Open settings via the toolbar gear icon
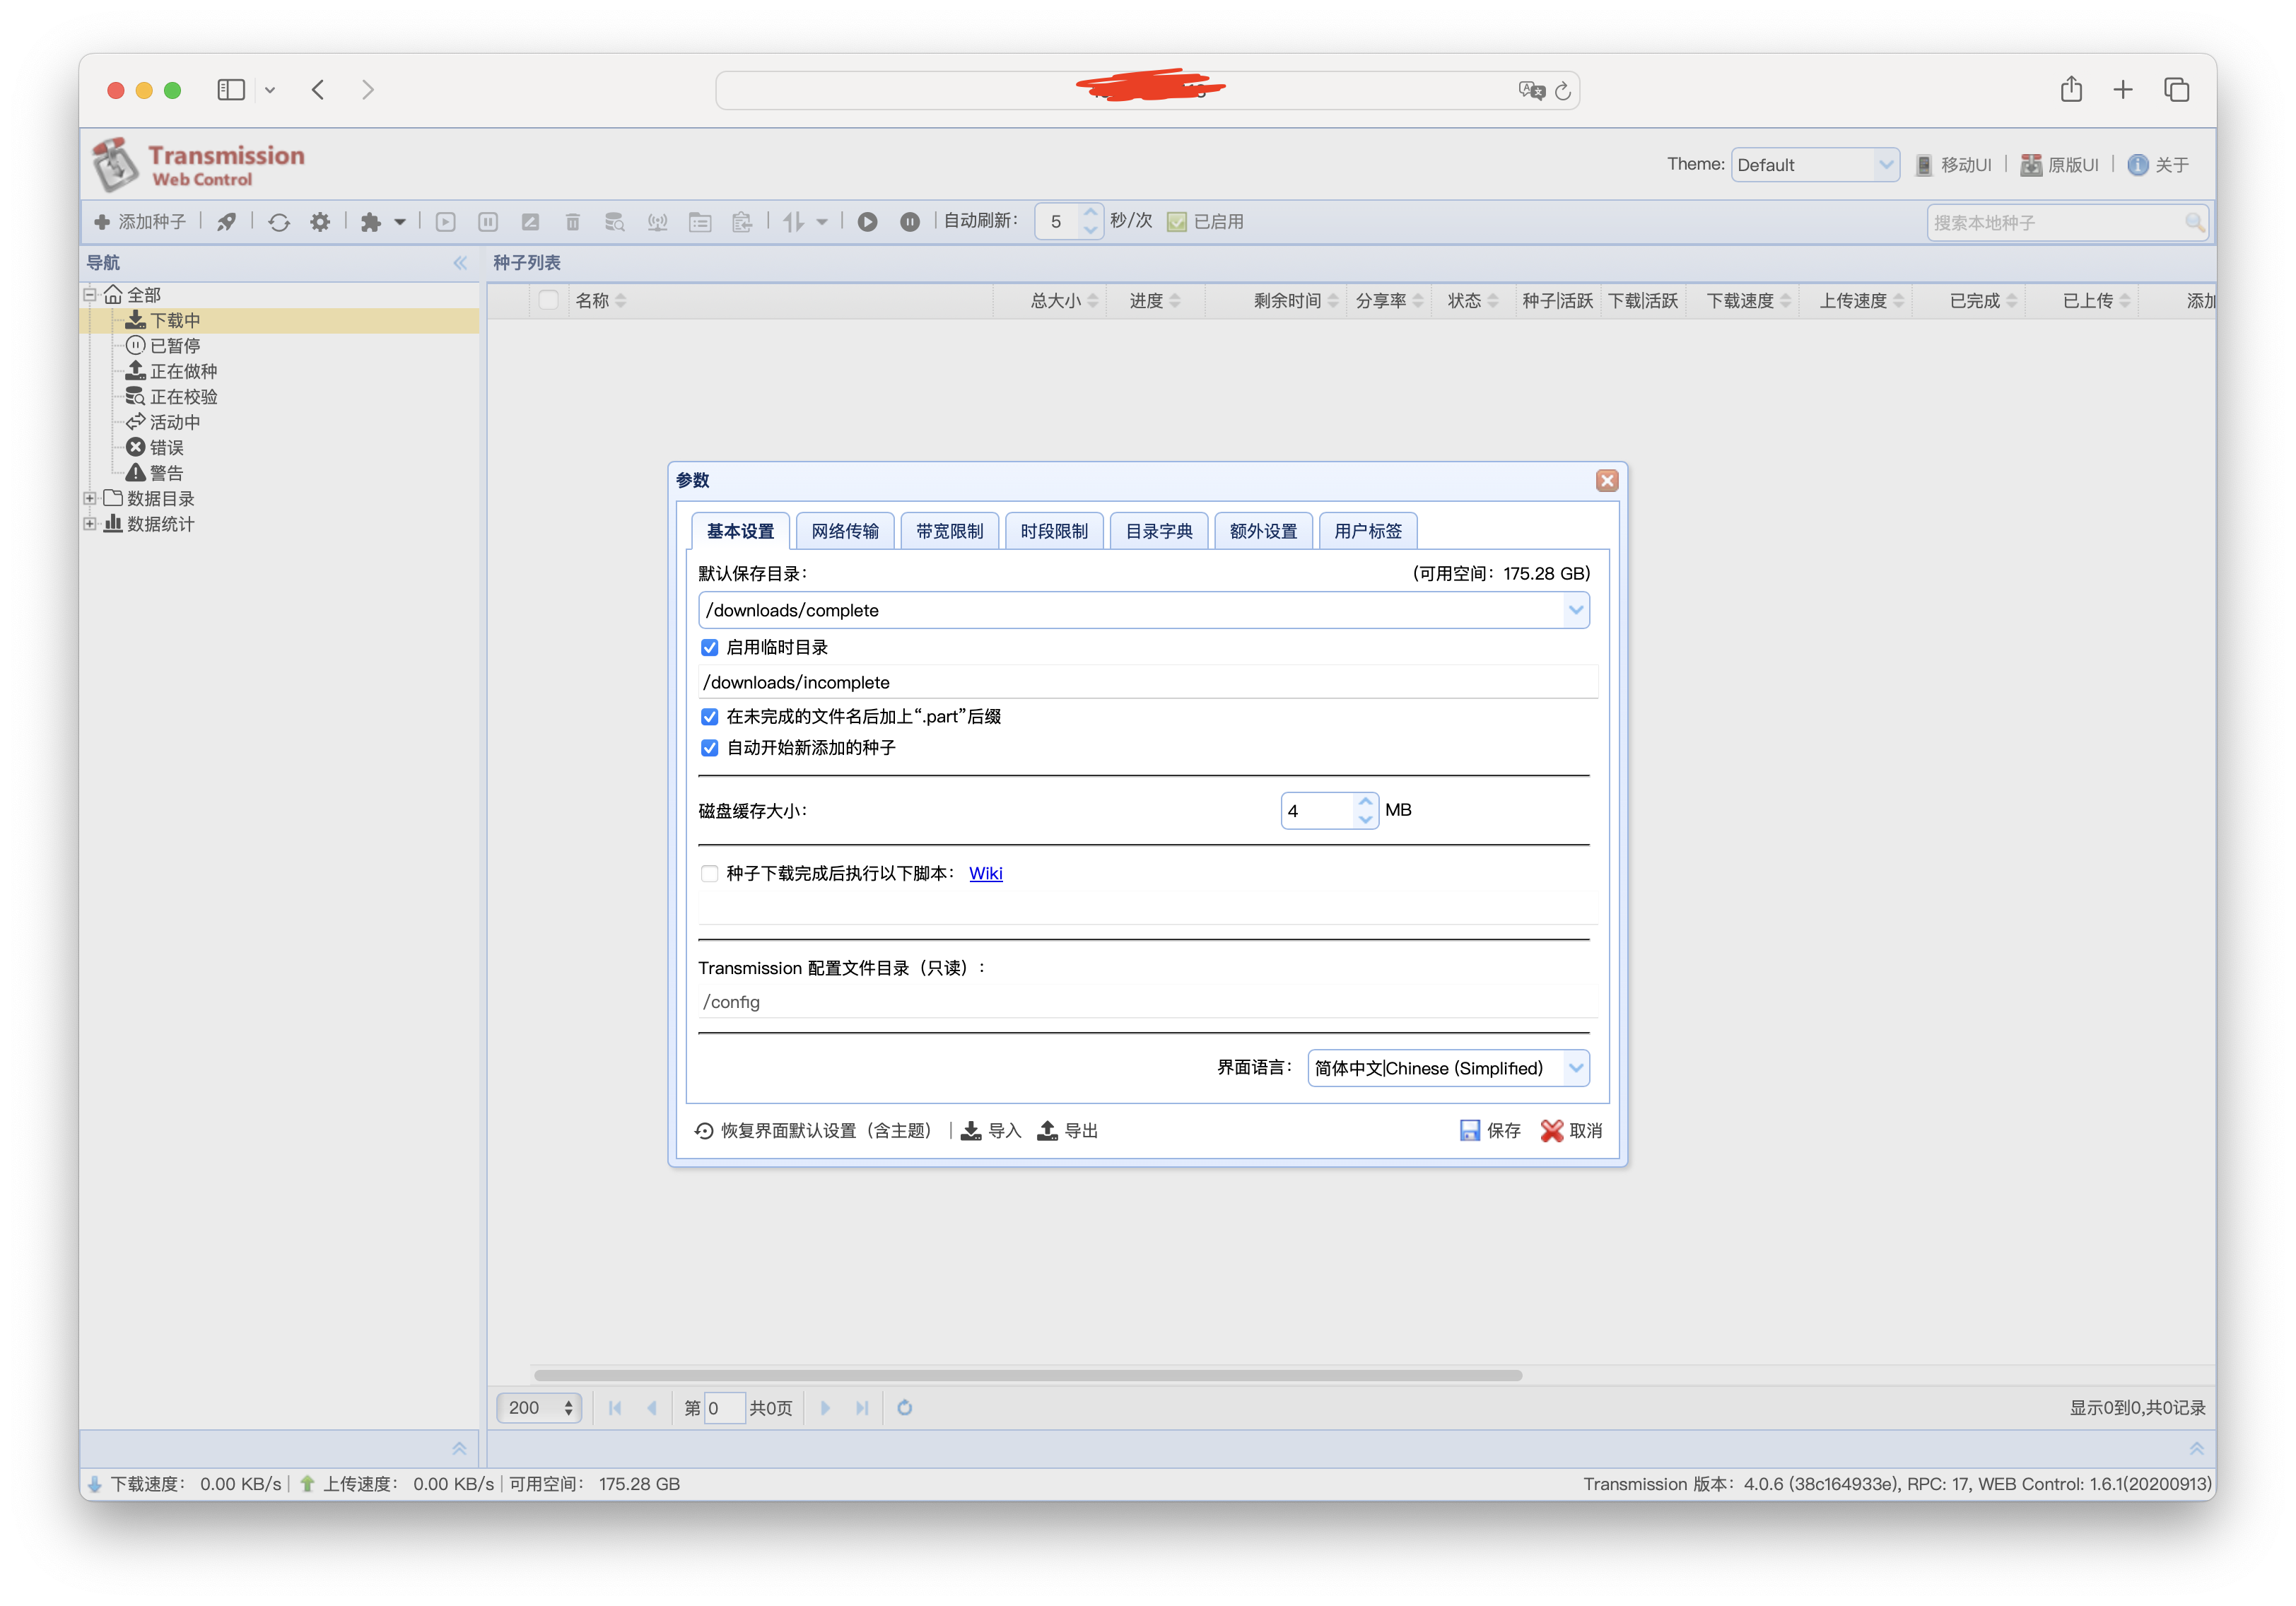2296x1606 pixels. click(320, 222)
